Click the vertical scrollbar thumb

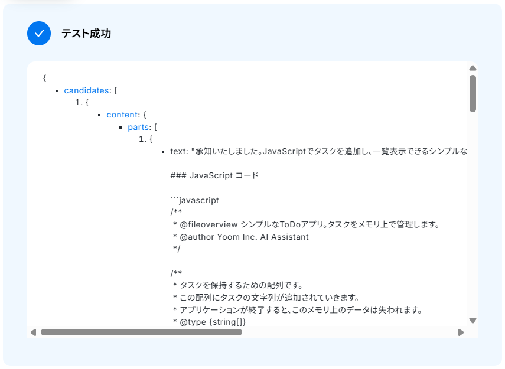[473, 93]
